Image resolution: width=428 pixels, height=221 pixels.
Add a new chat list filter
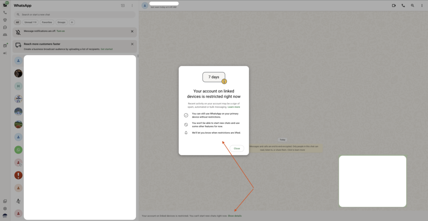tap(72, 23)
